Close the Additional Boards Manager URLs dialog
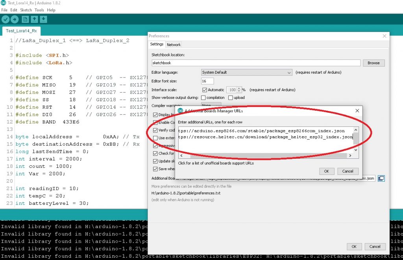The width and height of the screenshot is (403, 260). pyautogui.click(x=357, y=111)
